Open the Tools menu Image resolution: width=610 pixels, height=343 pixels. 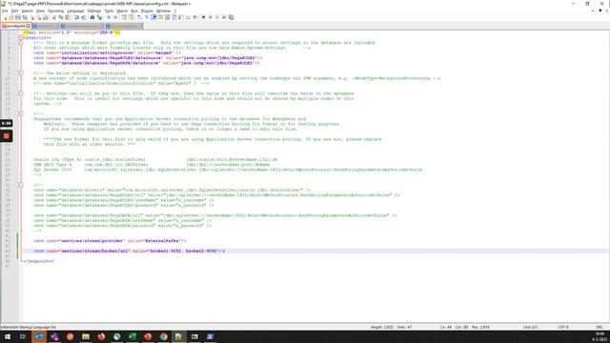click(109, 10)
